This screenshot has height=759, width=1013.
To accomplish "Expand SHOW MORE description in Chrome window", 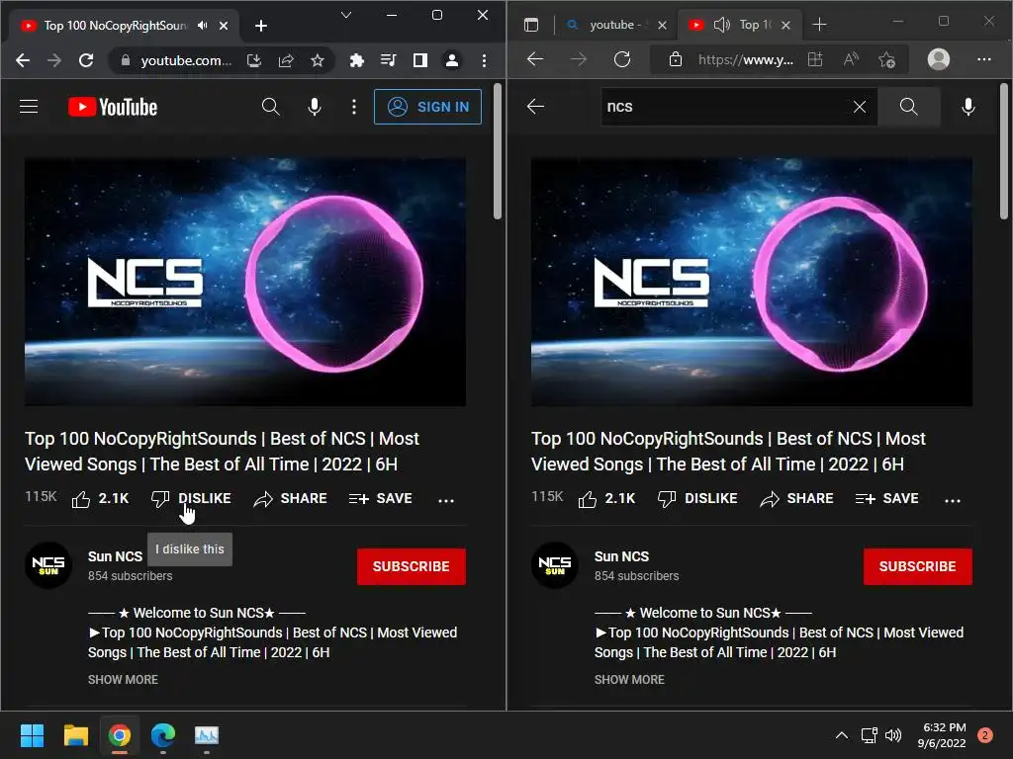I will [123, 680].
